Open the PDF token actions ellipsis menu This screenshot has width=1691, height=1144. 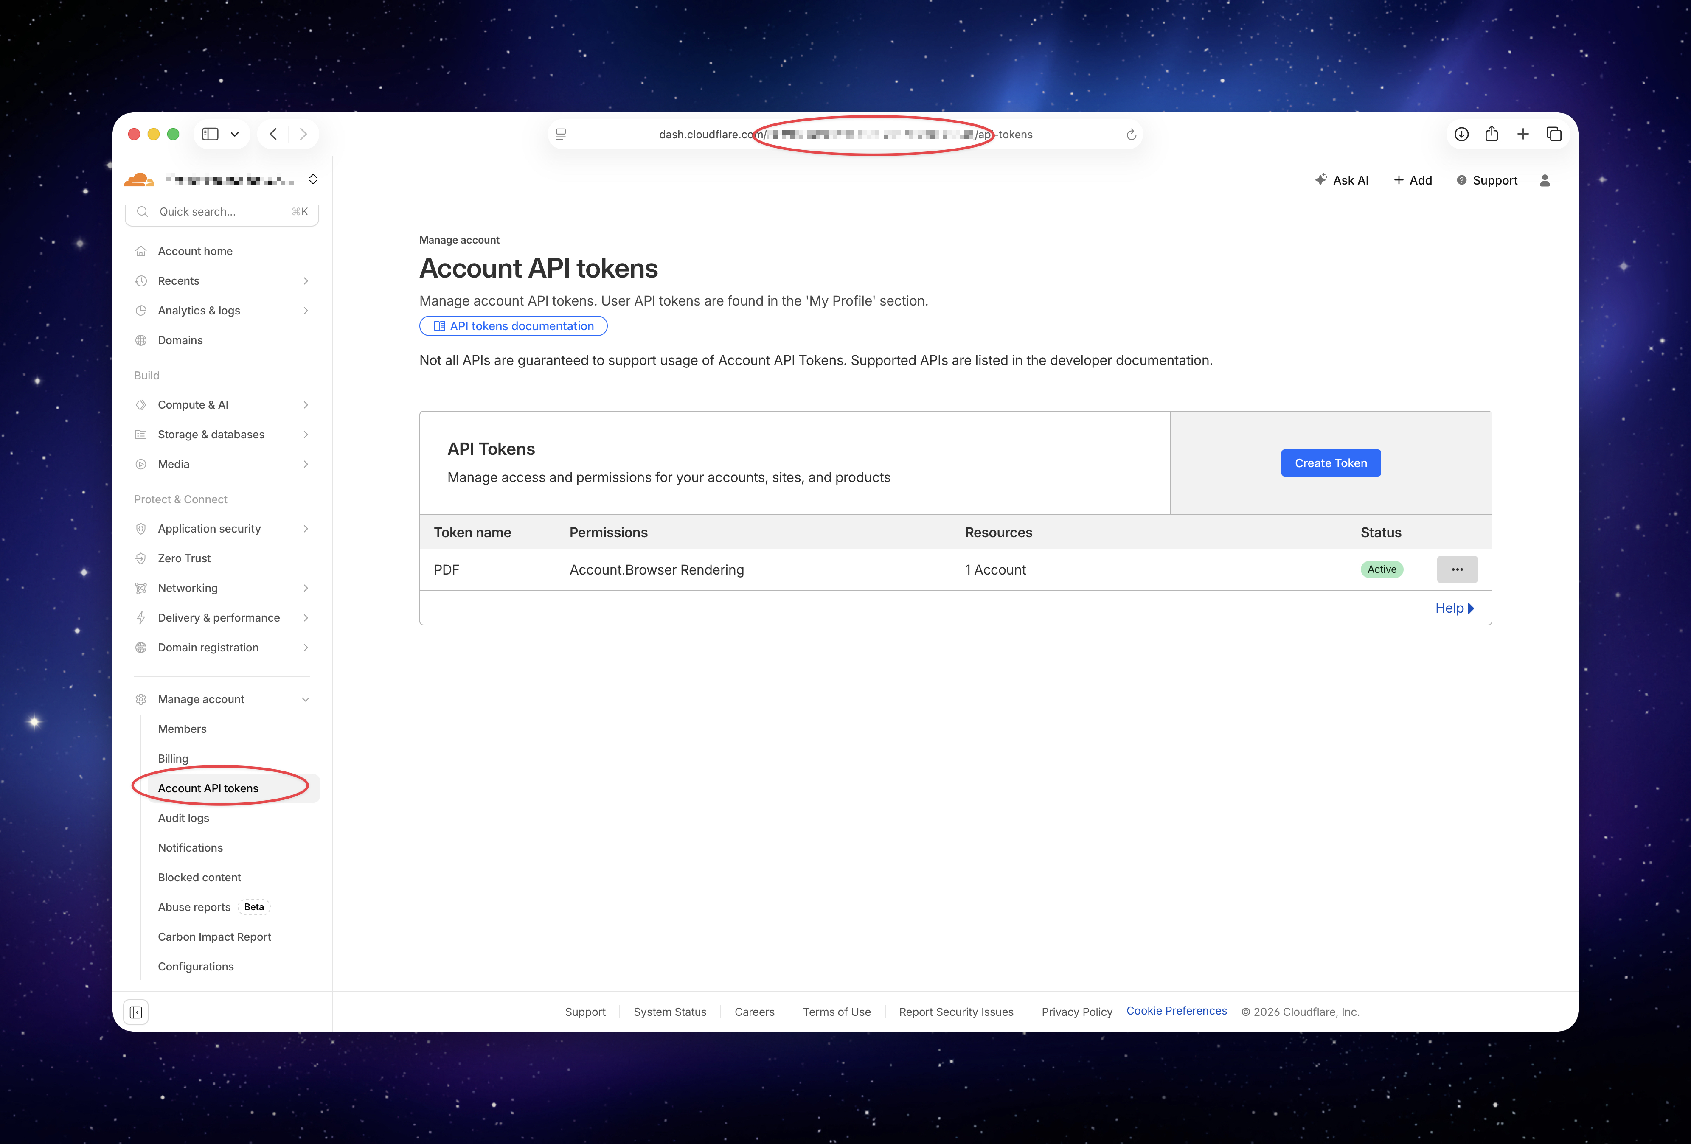point(1457,569)
